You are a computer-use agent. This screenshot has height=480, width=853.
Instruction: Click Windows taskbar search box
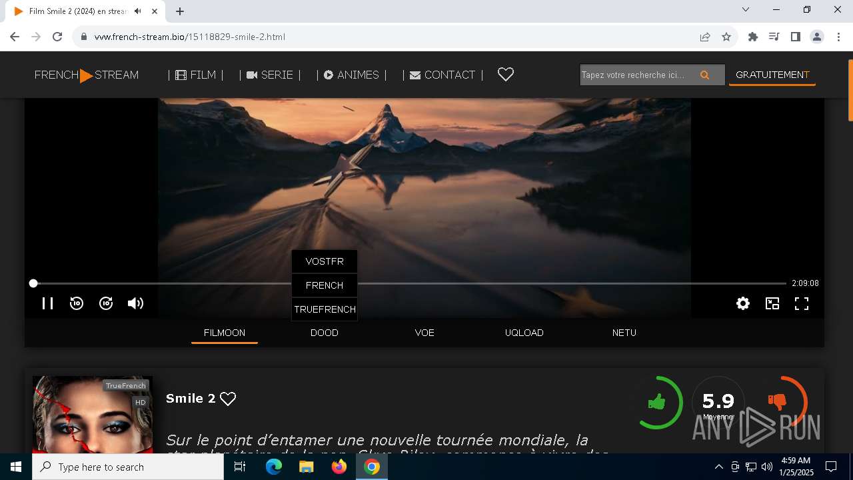[x=128, y=467]
